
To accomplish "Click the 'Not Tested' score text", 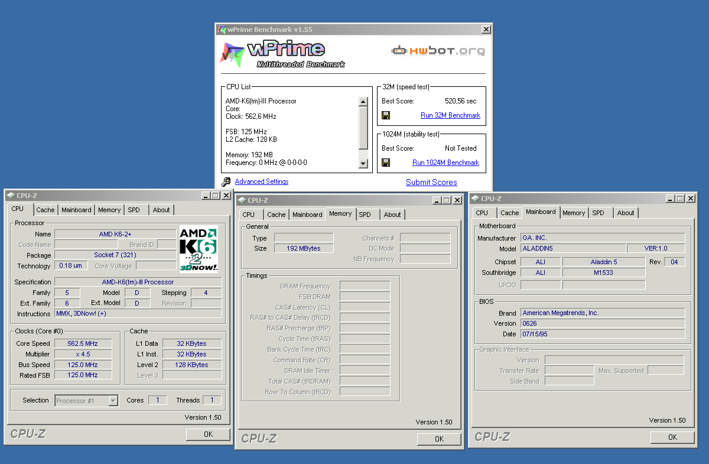I will click(x=460, y=148).
